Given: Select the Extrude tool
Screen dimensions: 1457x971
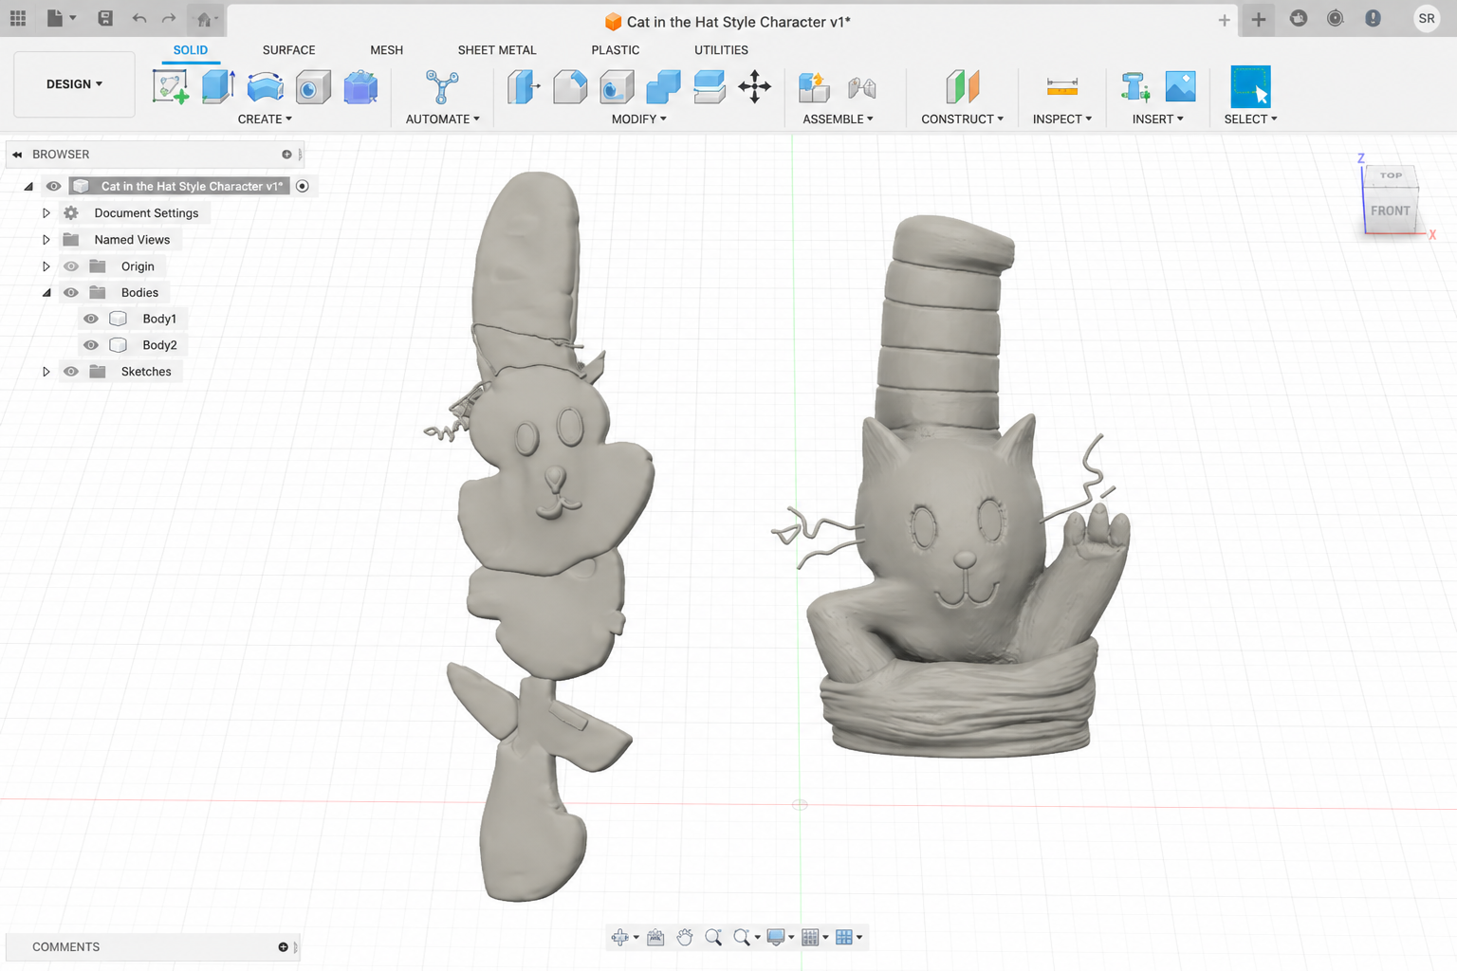Looking at the screenshot, I should (x=218, y=86).
